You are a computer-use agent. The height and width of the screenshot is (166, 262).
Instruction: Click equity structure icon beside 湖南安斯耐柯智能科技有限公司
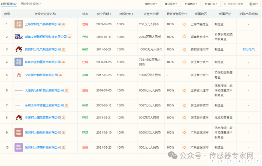coord(69,37)
